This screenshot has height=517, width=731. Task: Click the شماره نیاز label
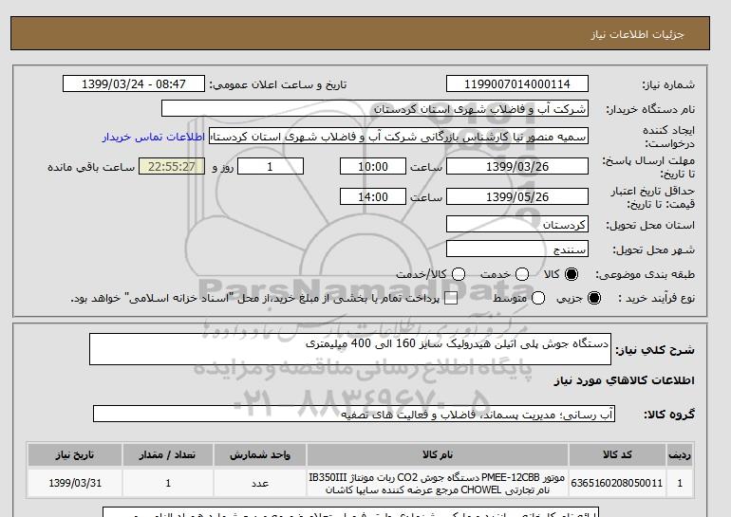point(668,84)
